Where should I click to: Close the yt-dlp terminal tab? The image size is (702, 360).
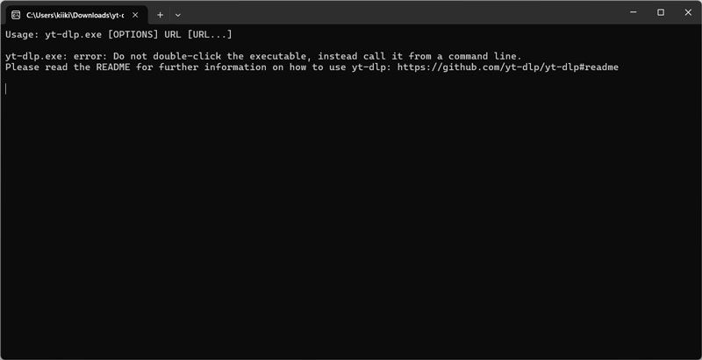(x=136, y=15)
